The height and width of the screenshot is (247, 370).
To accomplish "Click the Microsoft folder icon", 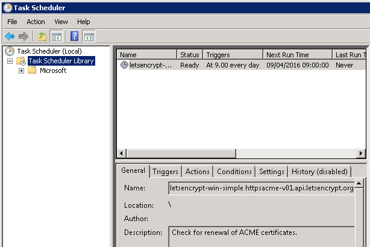I will click(x=32, y=70).
